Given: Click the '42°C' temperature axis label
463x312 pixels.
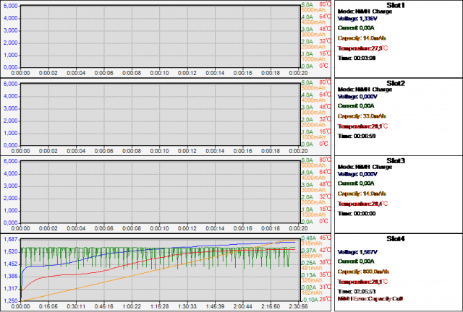Looking at the screenshot, I should (x=326, y=250).
